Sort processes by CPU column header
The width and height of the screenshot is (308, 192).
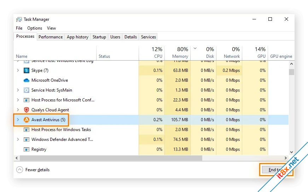coord(152,53)
